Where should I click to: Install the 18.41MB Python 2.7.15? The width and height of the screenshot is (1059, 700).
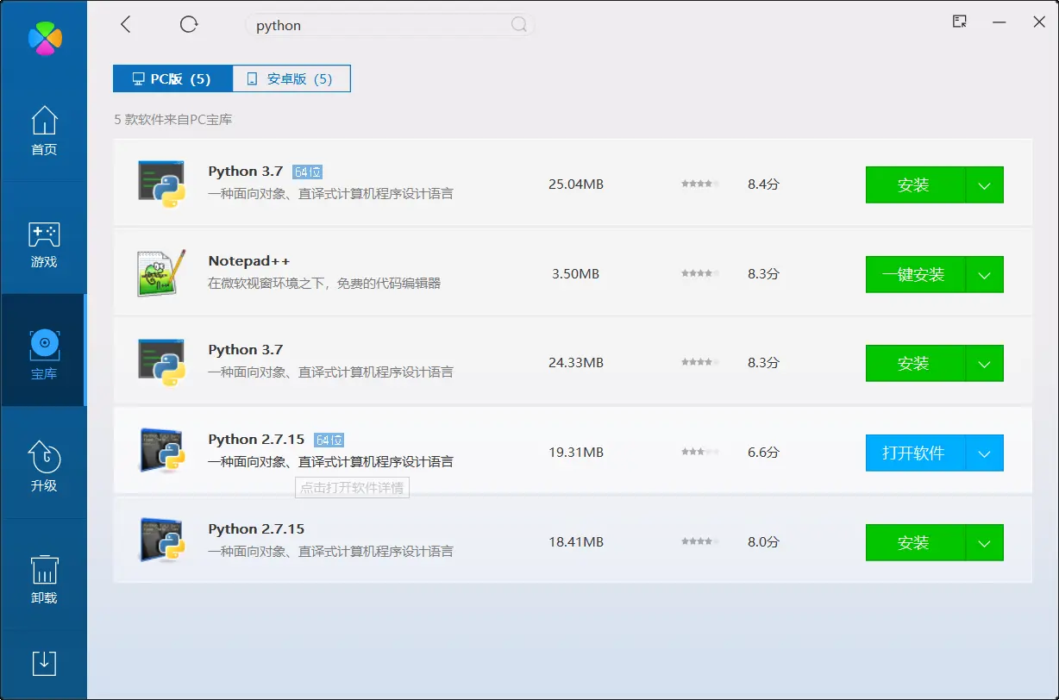(x=915, y=542)
